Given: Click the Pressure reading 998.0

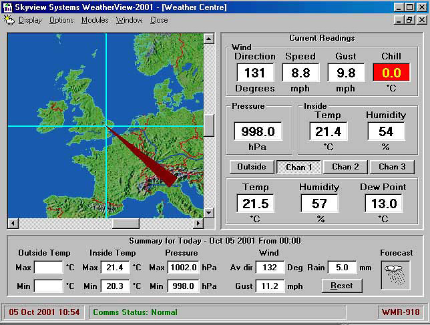Looking at the screenshot, I should (258, 131).
